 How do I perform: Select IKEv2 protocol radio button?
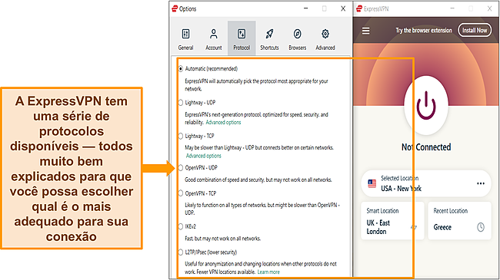181,226
